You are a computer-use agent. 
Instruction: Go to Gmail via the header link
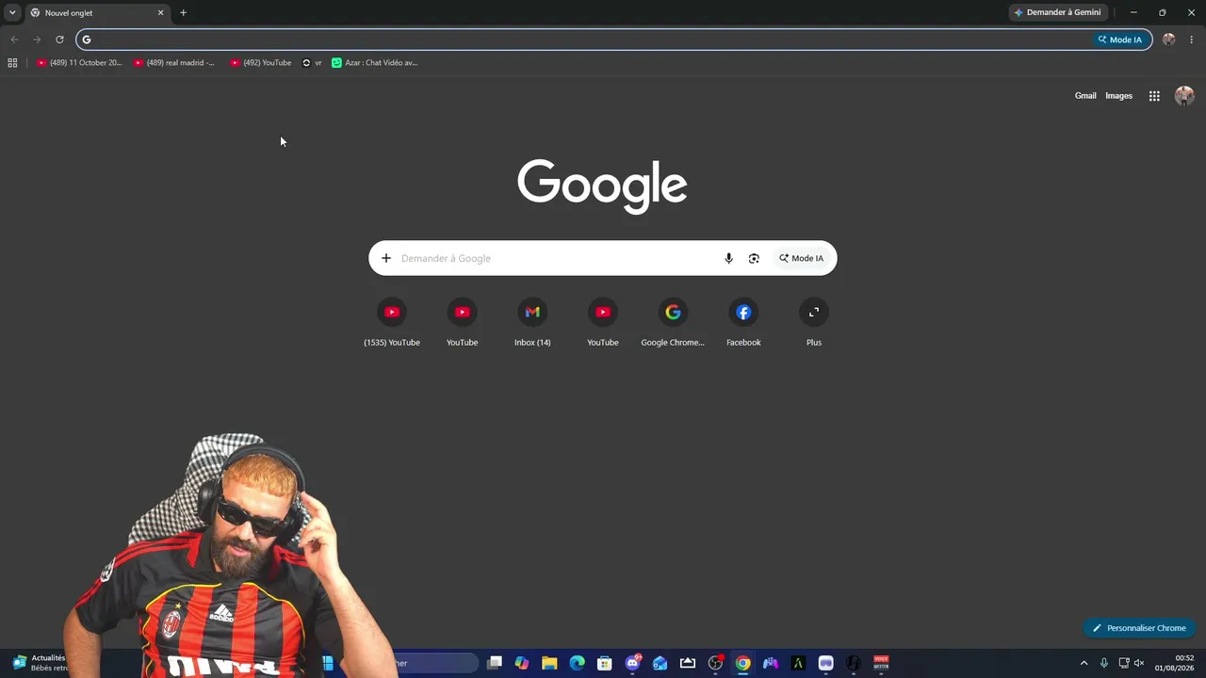click(x=1085, y=96)
